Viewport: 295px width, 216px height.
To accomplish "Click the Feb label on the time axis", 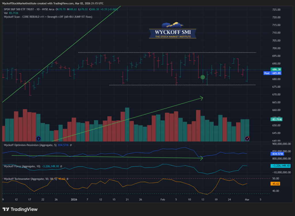I will point(162,199).
